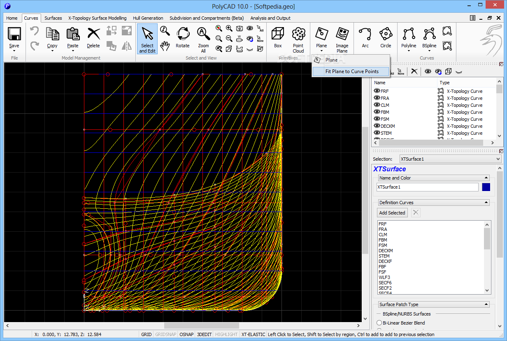Select the Circle curve tool
507x341 pixels.
386,38
